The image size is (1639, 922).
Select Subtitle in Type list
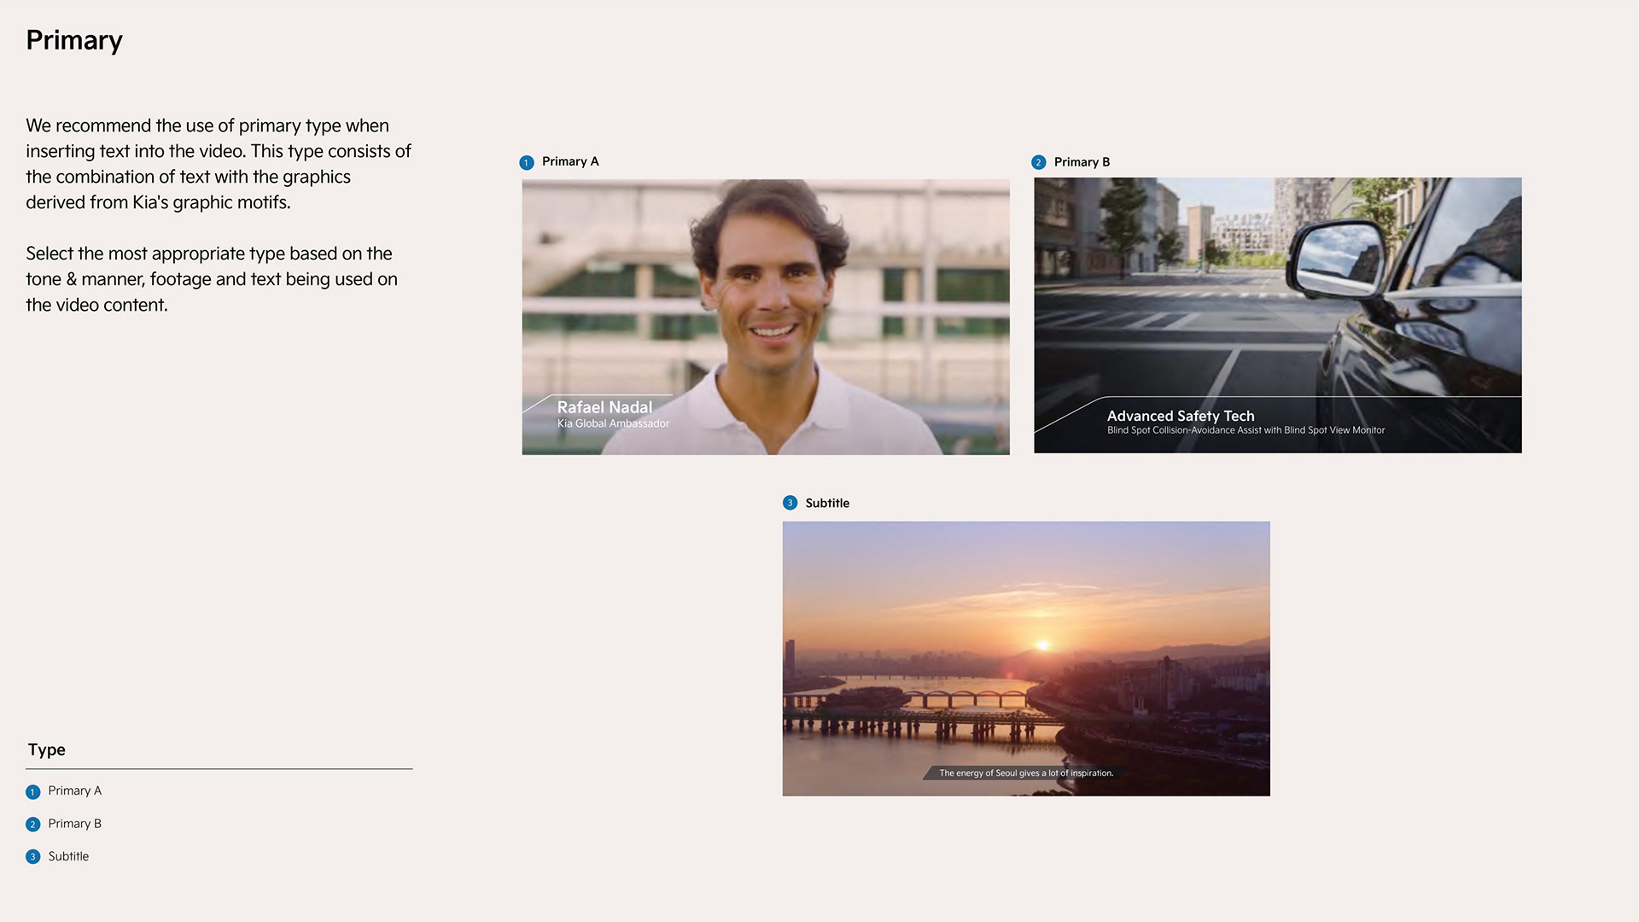click(x=68, y=855)
